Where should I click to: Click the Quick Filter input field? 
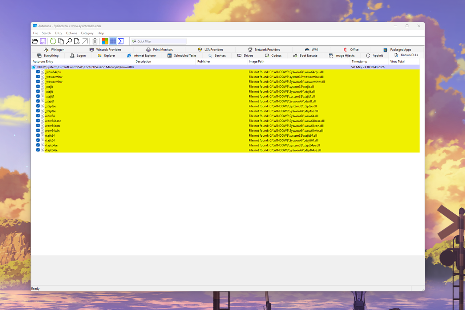pos(159,41)
